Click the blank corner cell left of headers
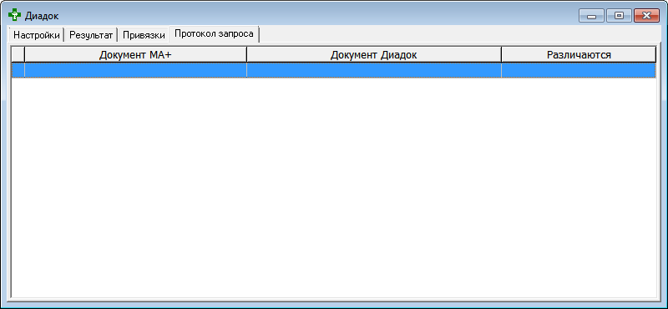Viewport: 668px width, 309px height. pyautogui.click(x=18, y=54)
